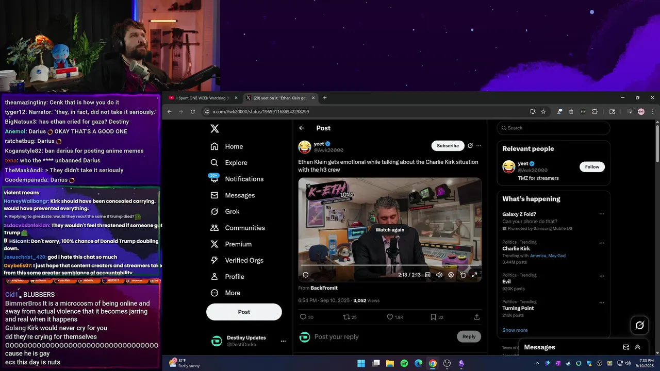Open Charlie Kirk trend options dots

point(602,242)
